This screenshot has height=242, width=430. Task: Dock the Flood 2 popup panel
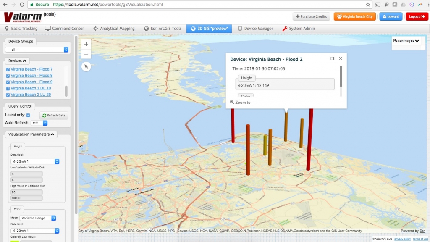coord(333,58)
